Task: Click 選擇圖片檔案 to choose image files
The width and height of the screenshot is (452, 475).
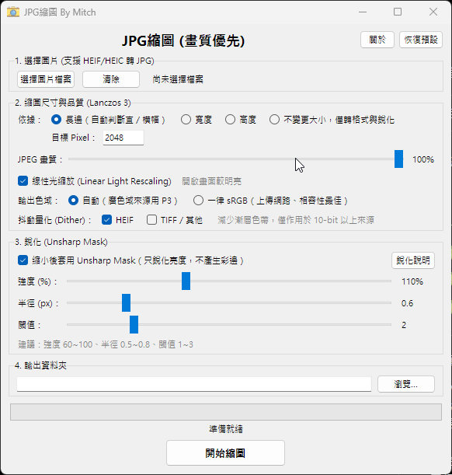Action: tap(46, 79)
